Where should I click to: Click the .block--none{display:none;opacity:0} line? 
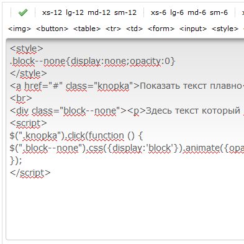[93, 61]
